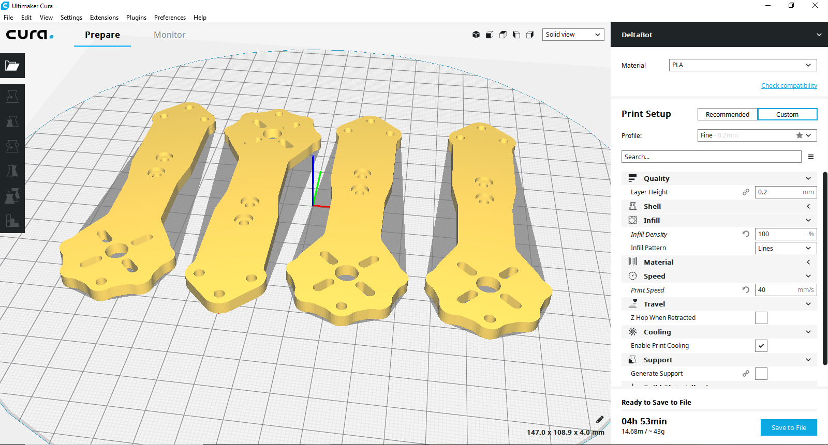Open the Preferences menu

[x=170, y=18]
